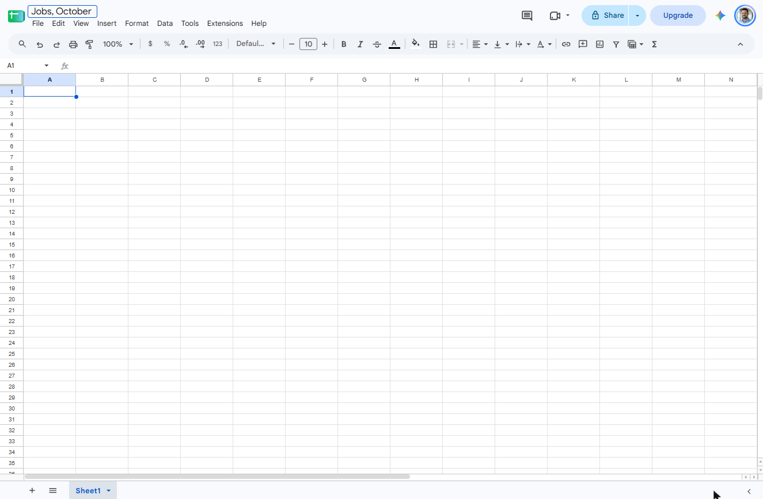763x499 pixels.
Task: Insert a link
Action: coord(566,44)
